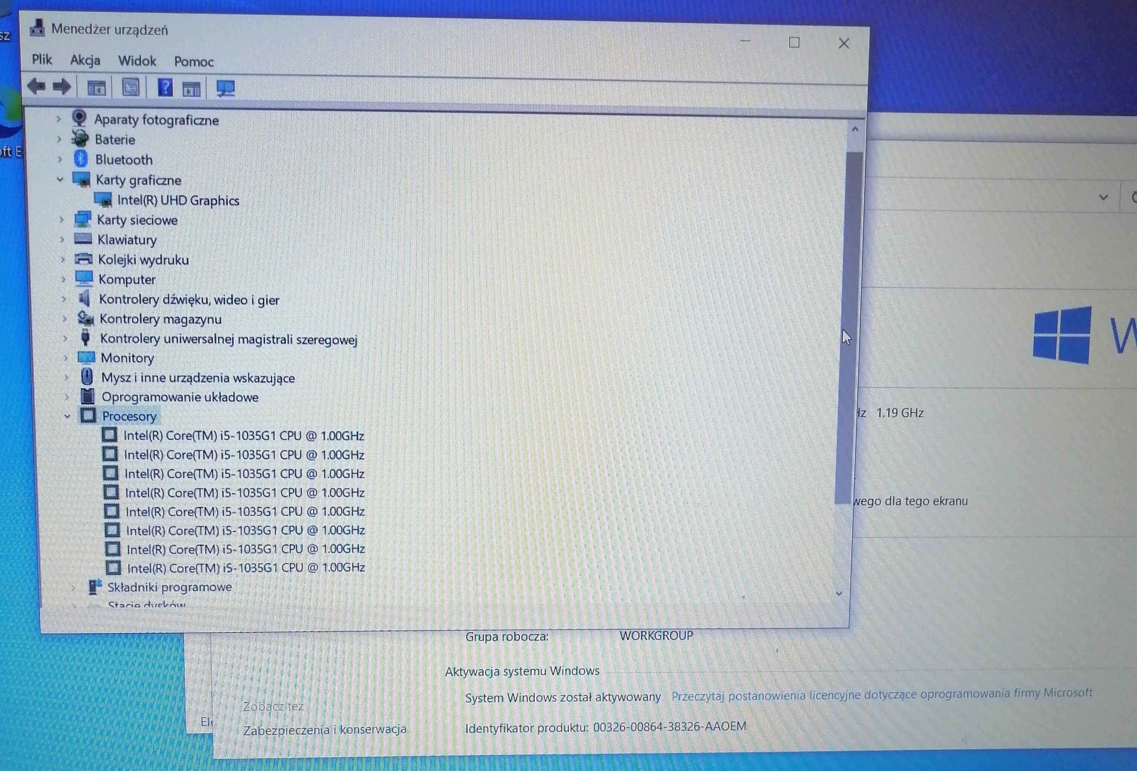This screenshot has height=771, width=1137.
Task: Collapse the Karty graficzne node
Action: (x=60, y=179)
